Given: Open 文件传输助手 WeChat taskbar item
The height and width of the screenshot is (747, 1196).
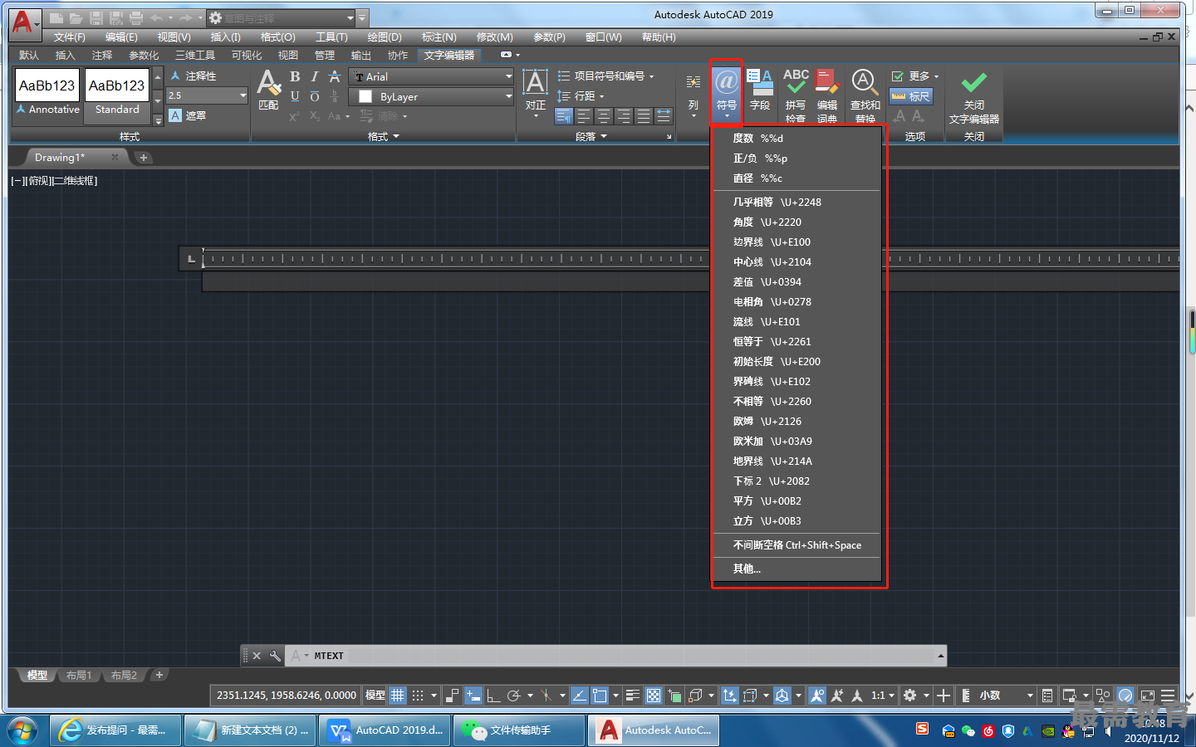Looking at the screenshot, I should coord(518,730).
